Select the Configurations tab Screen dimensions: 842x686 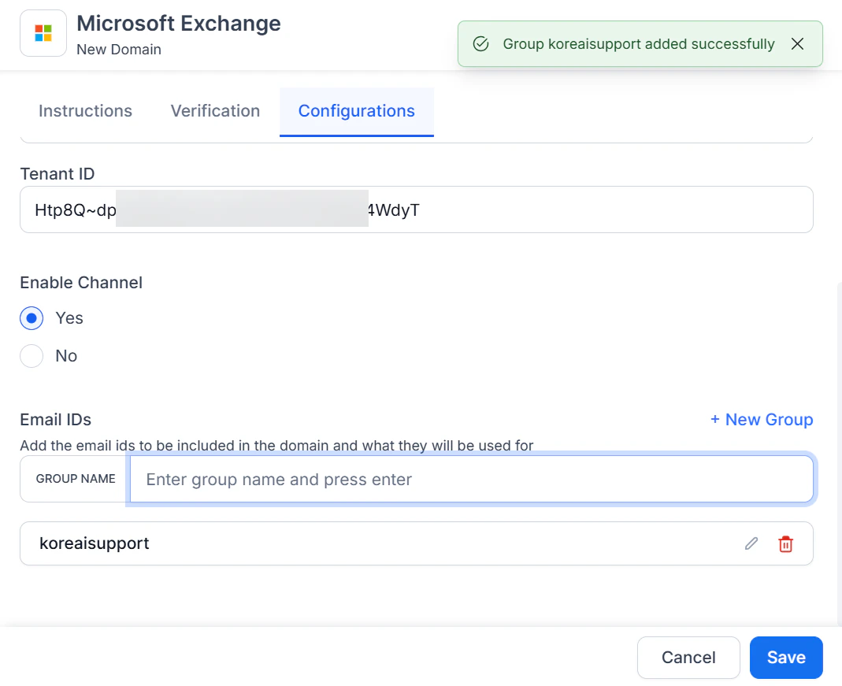coord(356,111)
